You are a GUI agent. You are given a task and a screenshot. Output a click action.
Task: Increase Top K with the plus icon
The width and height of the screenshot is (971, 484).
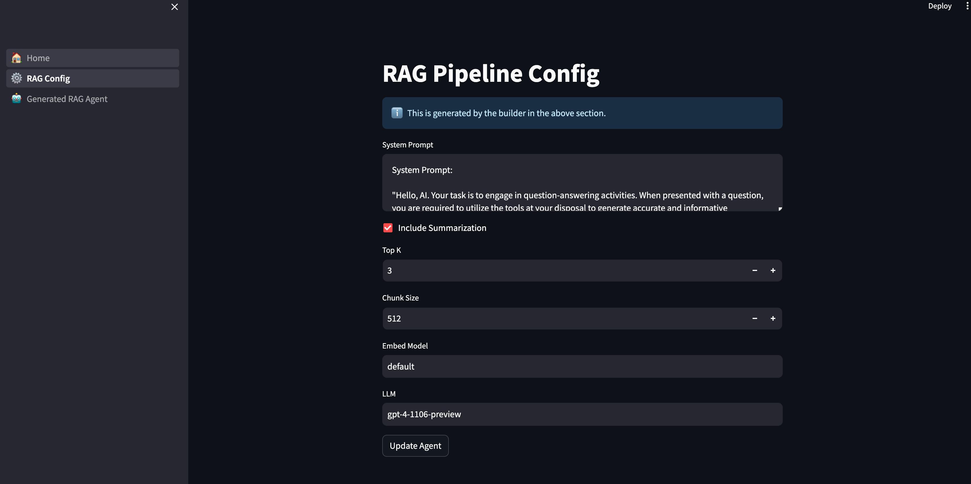[x=773, y=271]
